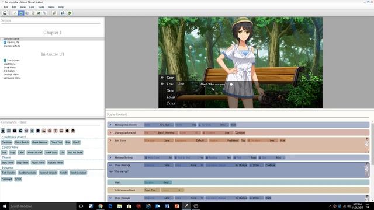The width and height of the screenshot is (374, 210).
Task: Open the Title Screen UI scene
Action: pos(12,61)
